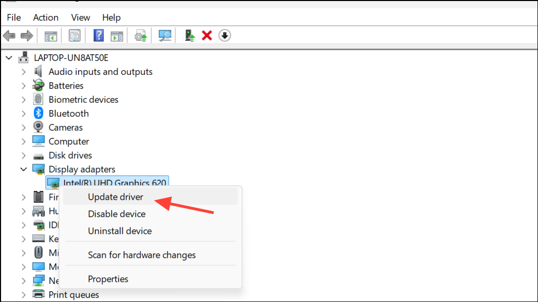Expand the Audio inputs and outputs category
This screenshot has height=302, width=538.
tap(23, 72)
